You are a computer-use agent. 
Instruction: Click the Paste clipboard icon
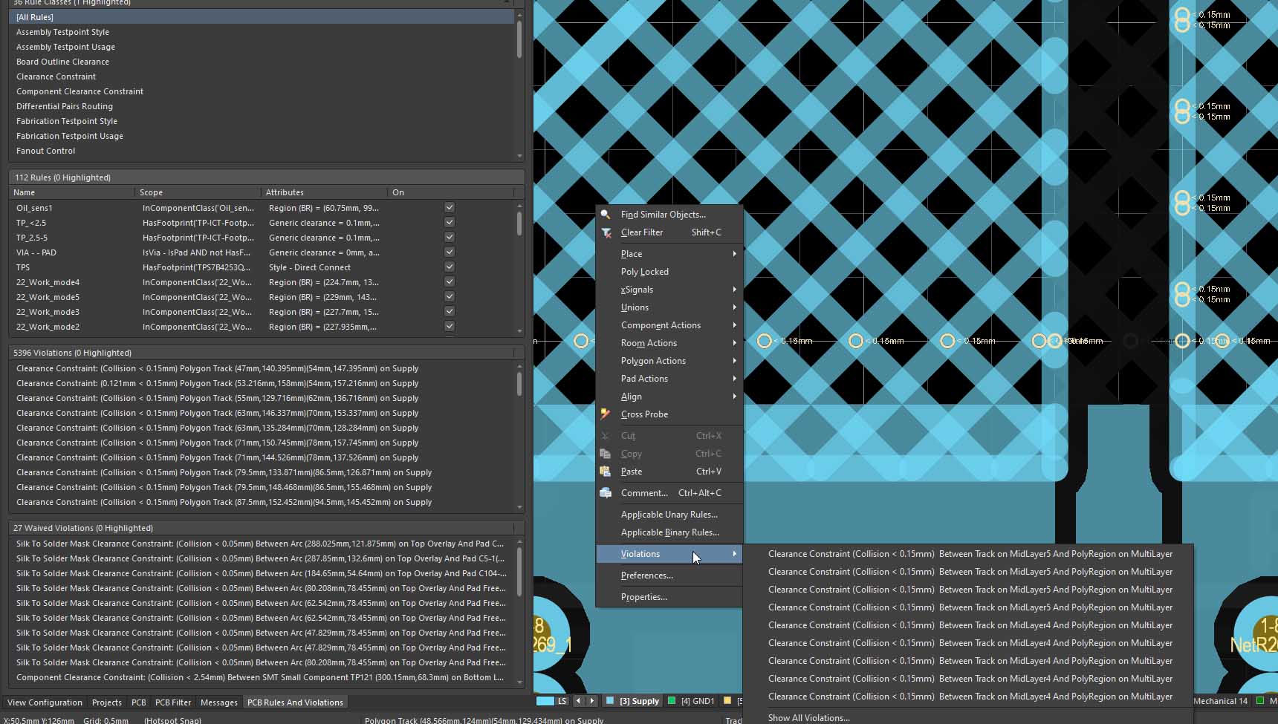click(606, 472)
